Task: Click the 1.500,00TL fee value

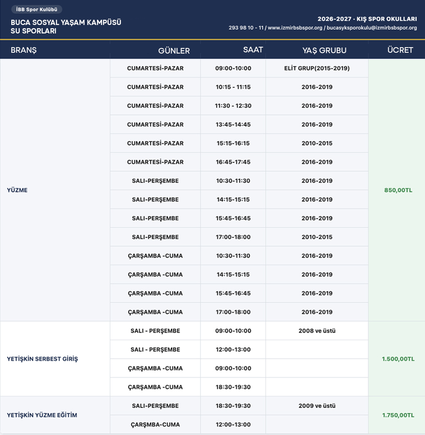Action: [398, 359]
